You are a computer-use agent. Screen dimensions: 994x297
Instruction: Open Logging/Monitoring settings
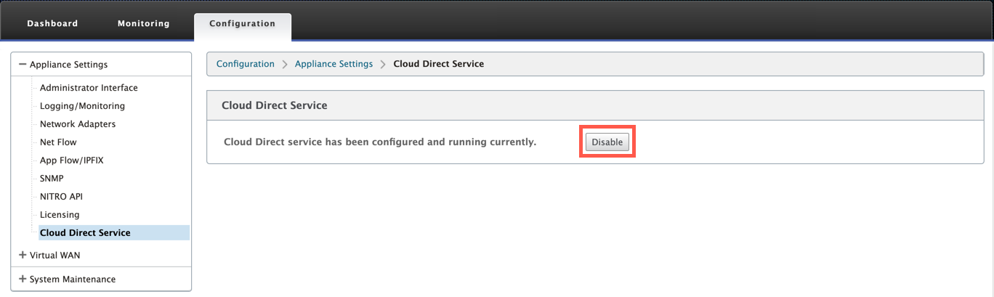[82, 106]
